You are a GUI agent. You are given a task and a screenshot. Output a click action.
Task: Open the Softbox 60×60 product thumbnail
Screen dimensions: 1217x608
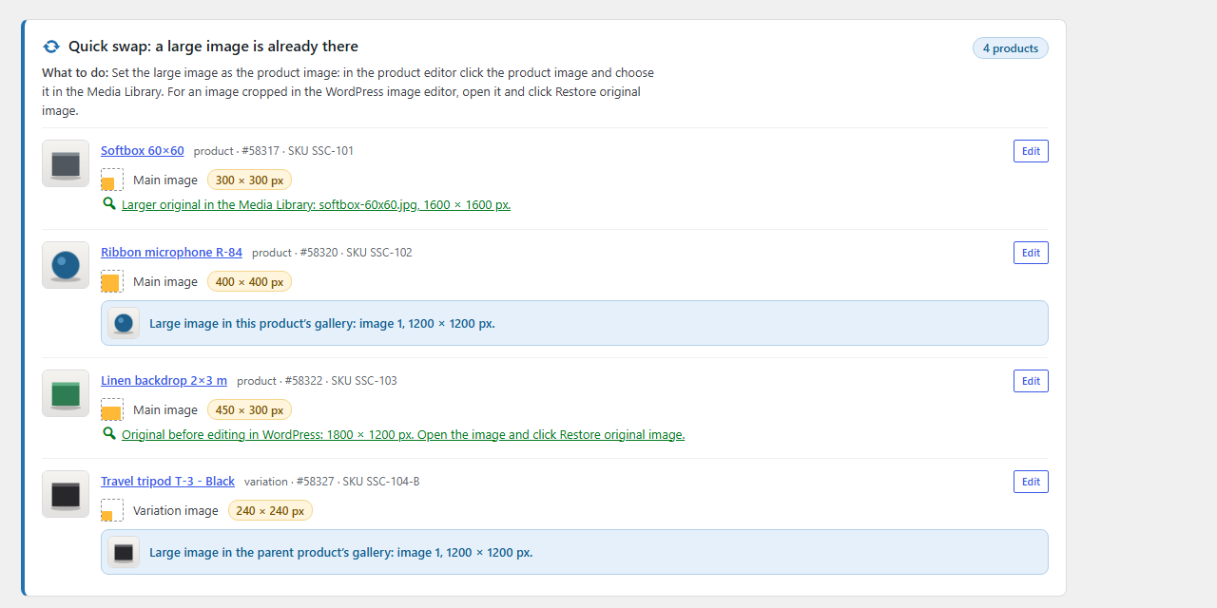pos(66,163)
